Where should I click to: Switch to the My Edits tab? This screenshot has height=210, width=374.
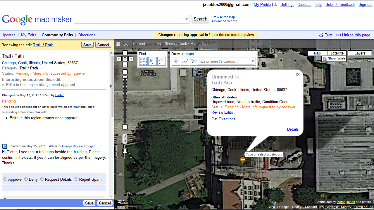coord(29,35)
